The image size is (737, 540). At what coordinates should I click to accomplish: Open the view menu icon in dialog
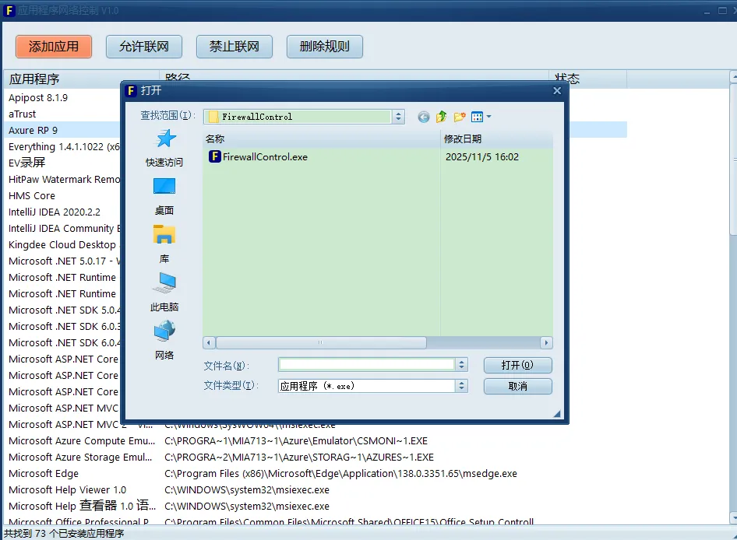pos(481,117)
